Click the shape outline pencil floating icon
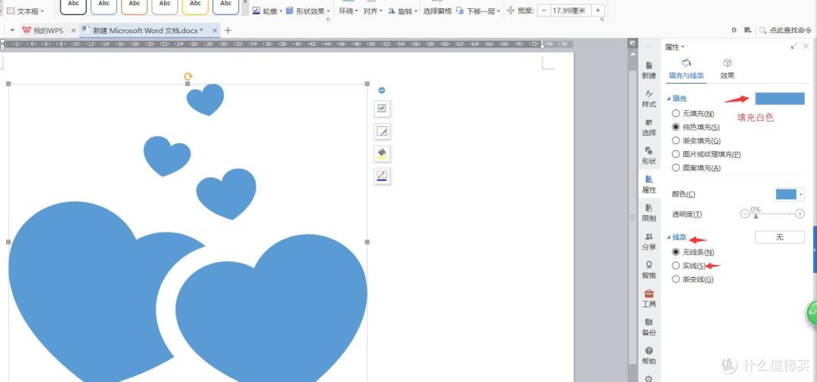This screenshot has width=817, height=382. pos(382,176)
